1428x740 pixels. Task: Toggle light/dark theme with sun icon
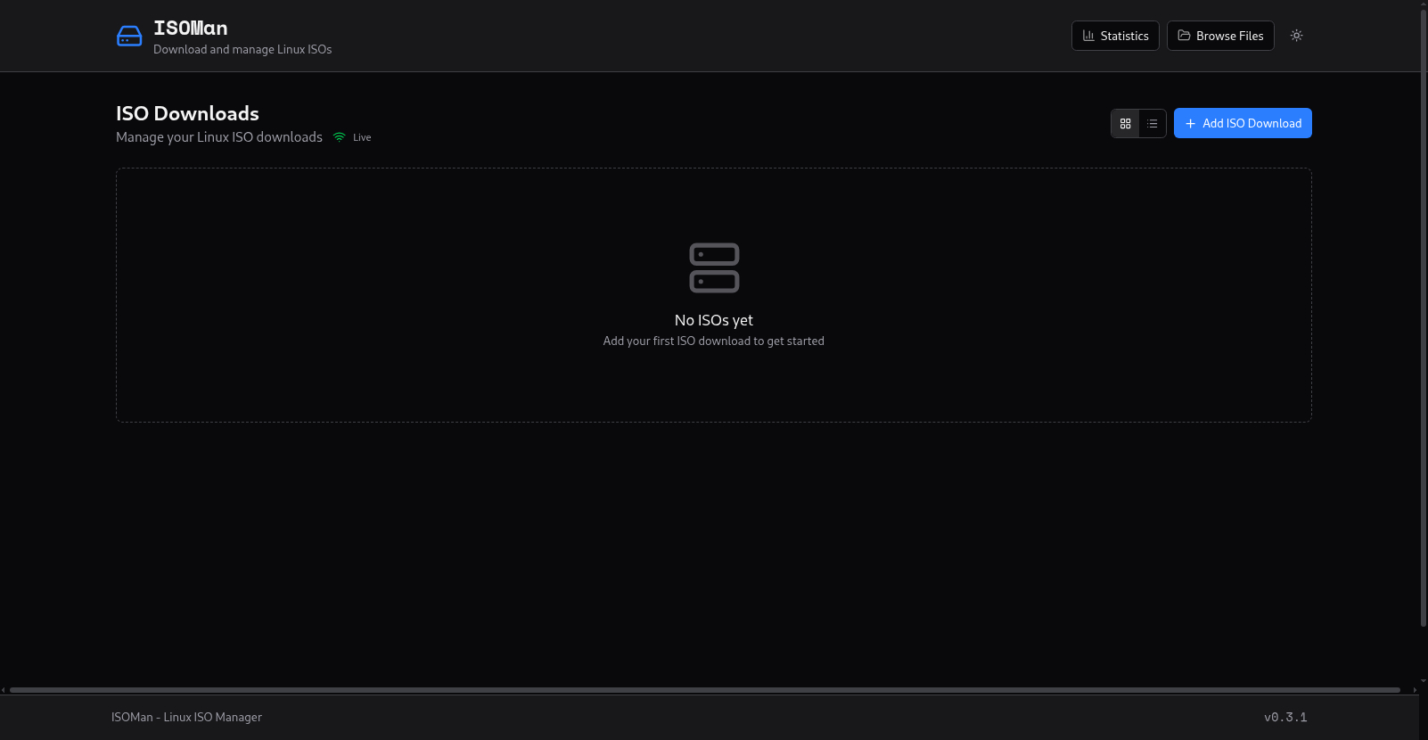pos(1296,36)
